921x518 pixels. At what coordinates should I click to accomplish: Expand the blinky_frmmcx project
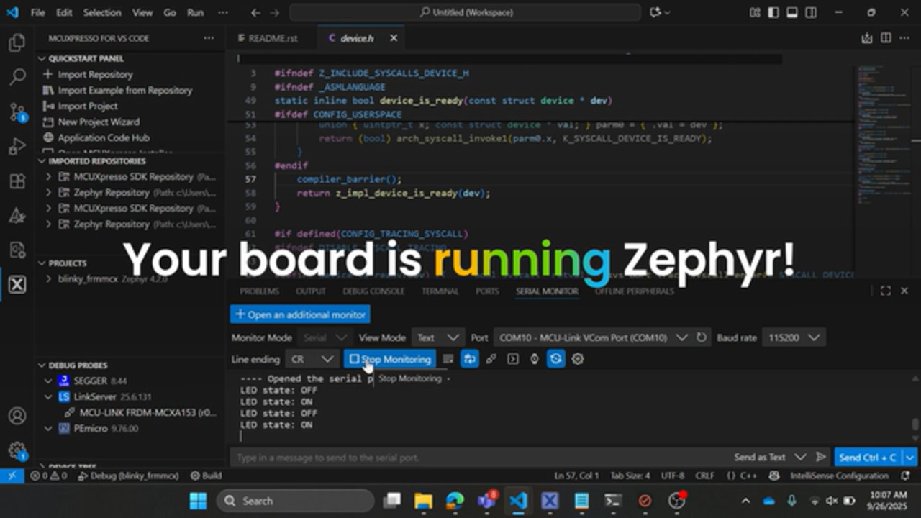tap(48, 278)
